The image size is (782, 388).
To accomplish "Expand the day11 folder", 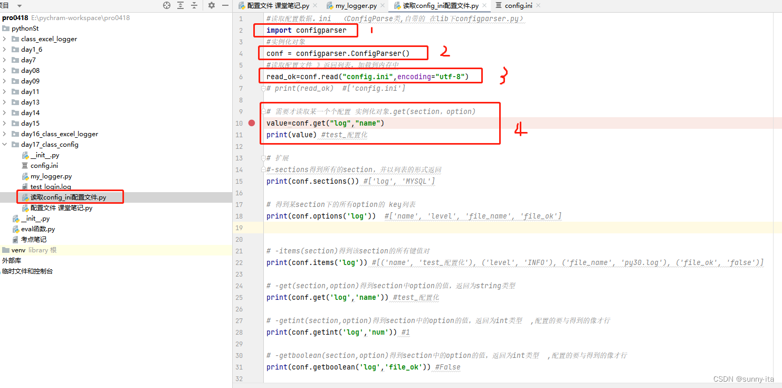I will tap(5, 92).
